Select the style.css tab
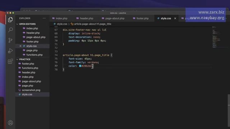Image resolution: width=230 pixels, height=129 pixels. point(166,18)
